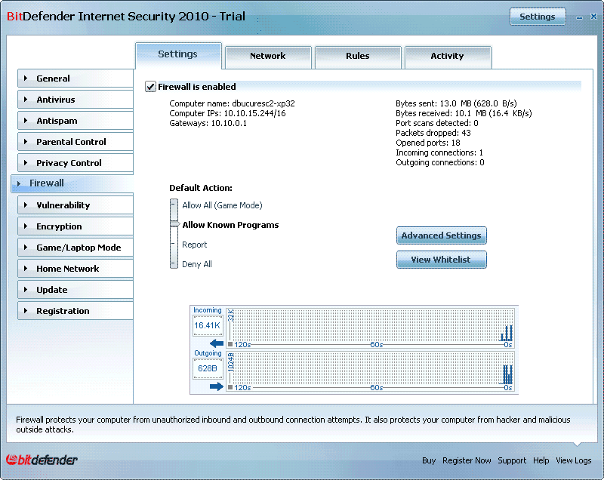Open the Activity tab

pyautogui.click(x=447, y=57)
